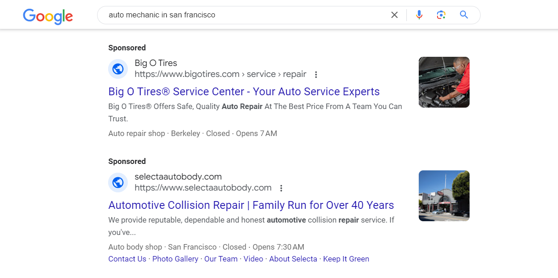Open Big O Tires Service Center headline link
Screen dimensions: 558x278
click(244, 92)
